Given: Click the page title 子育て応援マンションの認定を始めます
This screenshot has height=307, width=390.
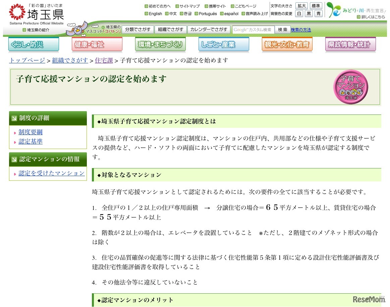Looking at the screenshot, I should [x=91, y=79].
